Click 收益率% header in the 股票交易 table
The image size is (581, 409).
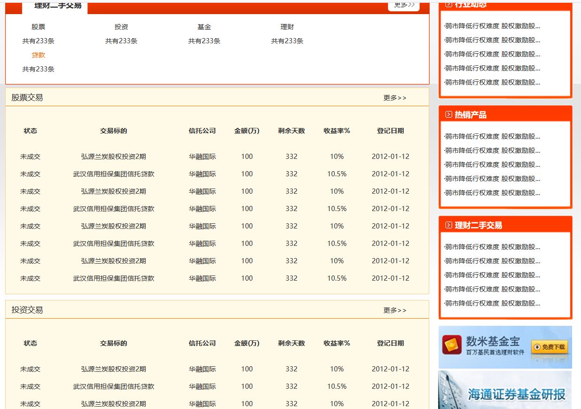(337, 131)
